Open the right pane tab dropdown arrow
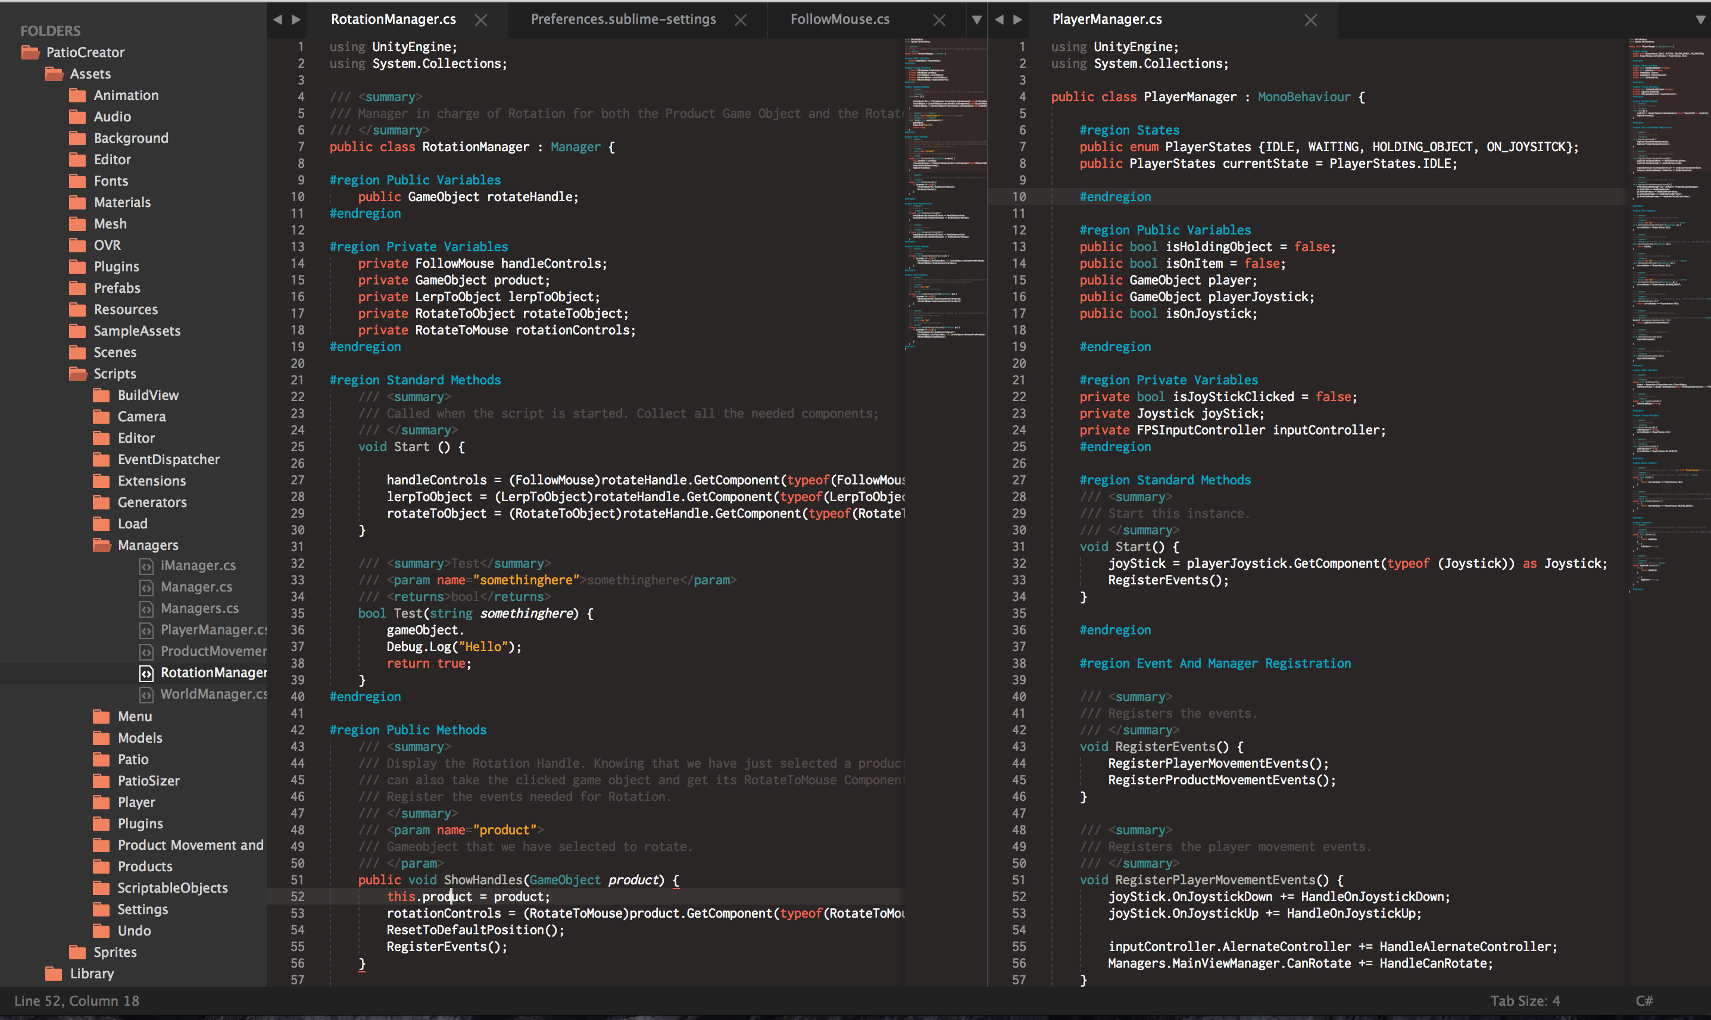 pos(1701,20)
